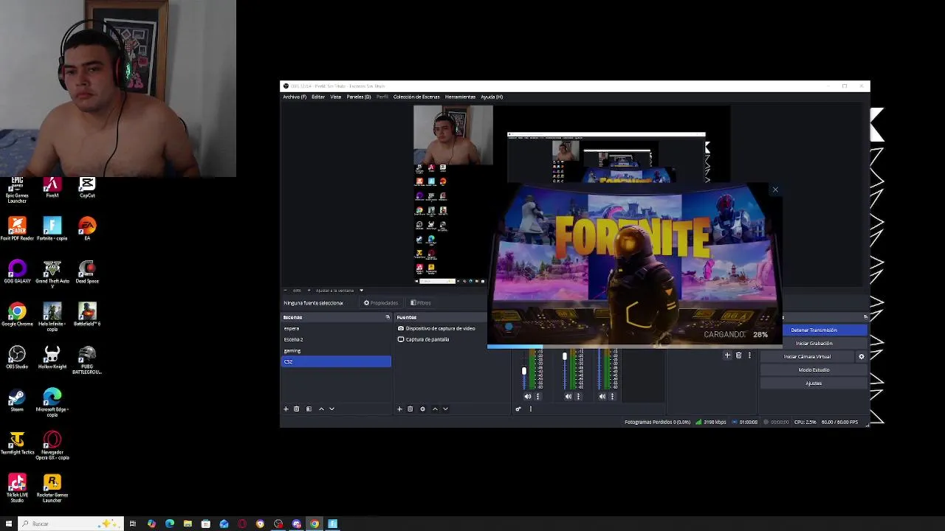Open Colección de Escenas menu
Image resolution: width=945 pixels, height=531 pixels.
click(x=416, y=97)
